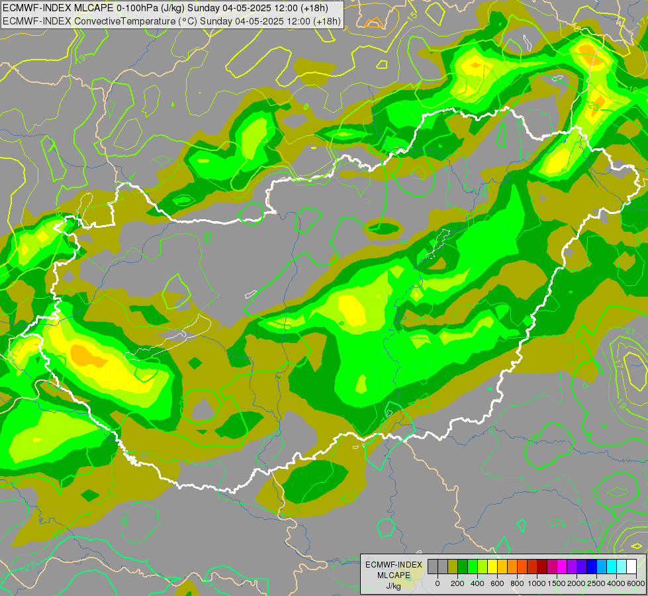Screen dimensions: 648x596
Task: Select the sky blue legend swatch
Action: coord(602,567)
